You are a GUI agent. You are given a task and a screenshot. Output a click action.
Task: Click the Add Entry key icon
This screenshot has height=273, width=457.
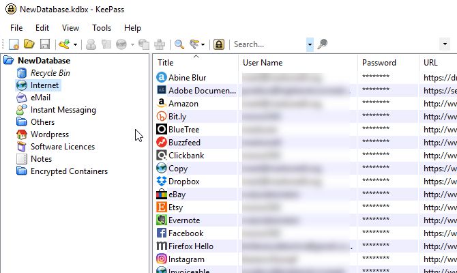tap(64, 44)
